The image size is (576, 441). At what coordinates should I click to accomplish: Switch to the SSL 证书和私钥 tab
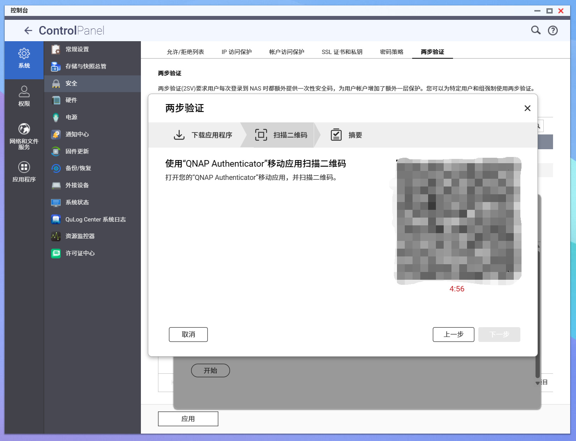tap(342, 52)
